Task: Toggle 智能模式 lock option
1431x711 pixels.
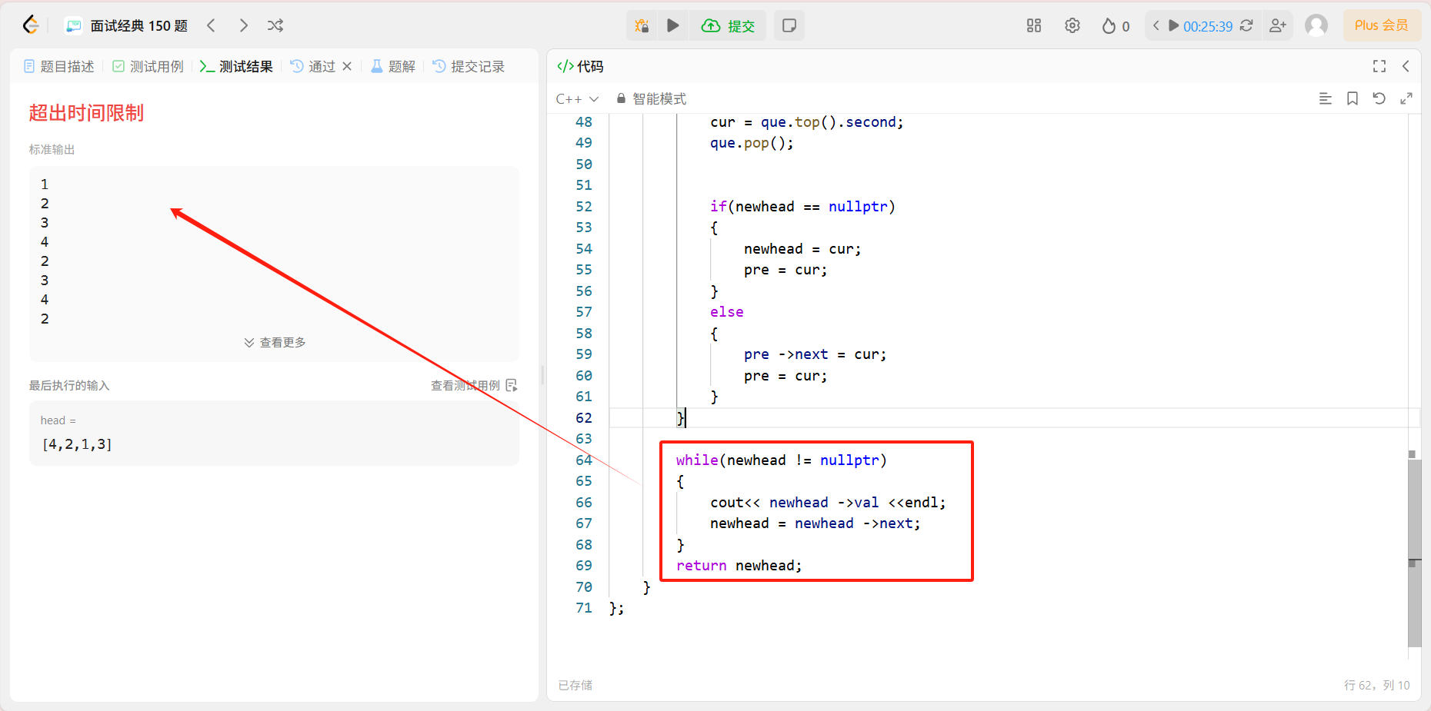Action: pyautogui.click(x=651, y=98)
